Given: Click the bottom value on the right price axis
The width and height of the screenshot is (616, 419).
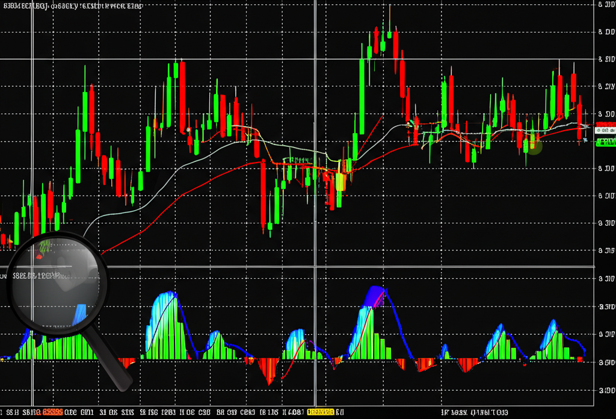Looking at the screenshot, I should click(606, 390).
